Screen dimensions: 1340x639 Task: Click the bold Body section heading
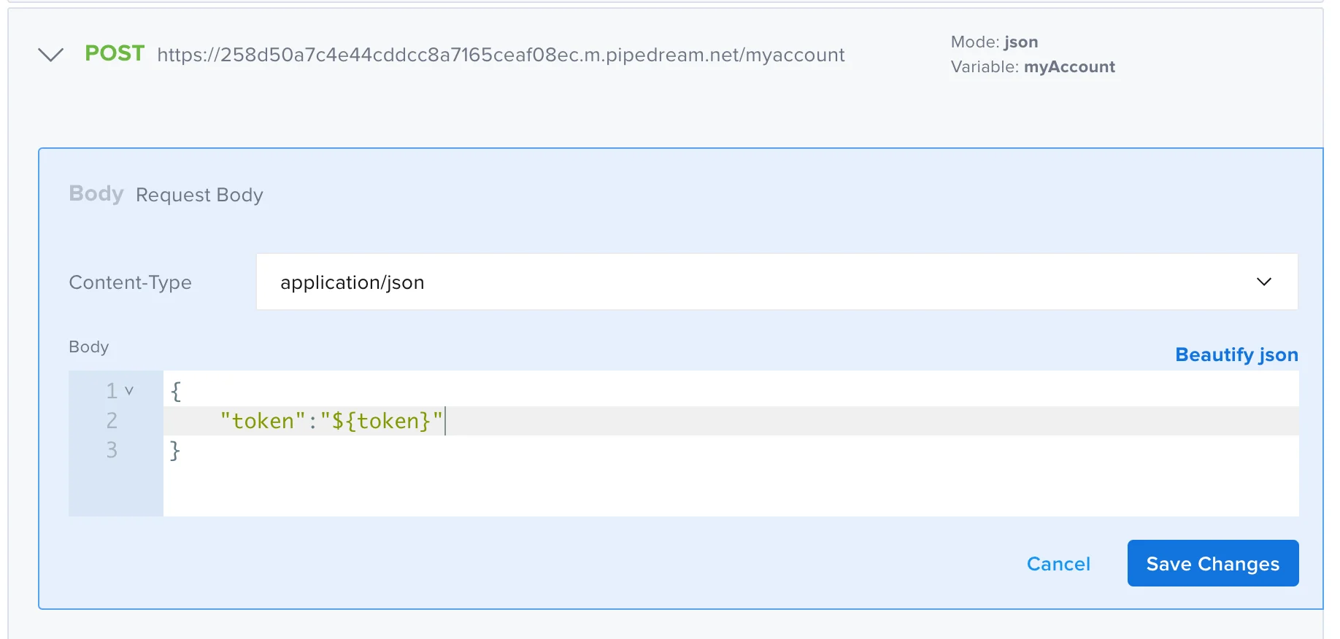[x=96, y=194]
